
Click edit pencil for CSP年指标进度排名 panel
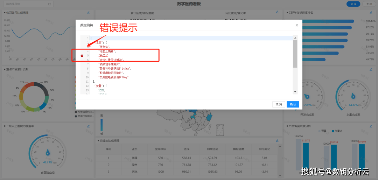[371, 13]
